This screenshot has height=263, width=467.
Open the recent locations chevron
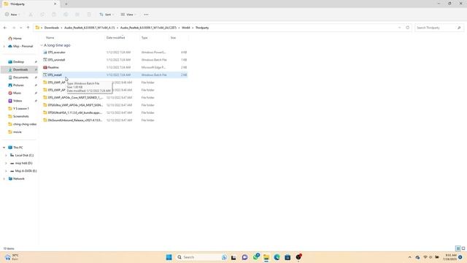(21, 28)
